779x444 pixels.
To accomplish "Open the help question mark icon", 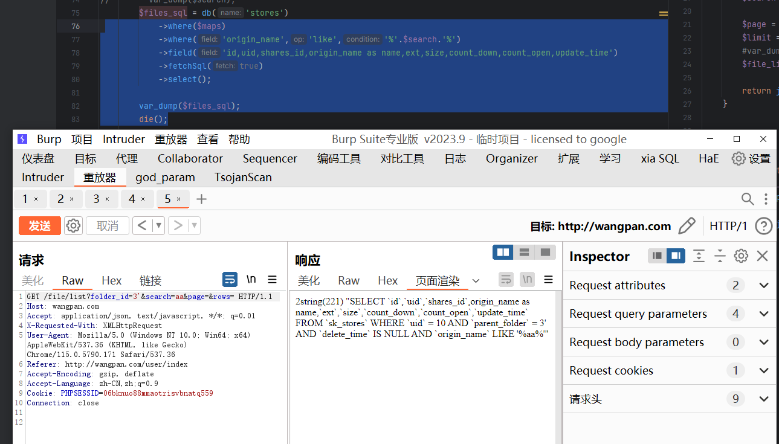I will coord(764,226).
